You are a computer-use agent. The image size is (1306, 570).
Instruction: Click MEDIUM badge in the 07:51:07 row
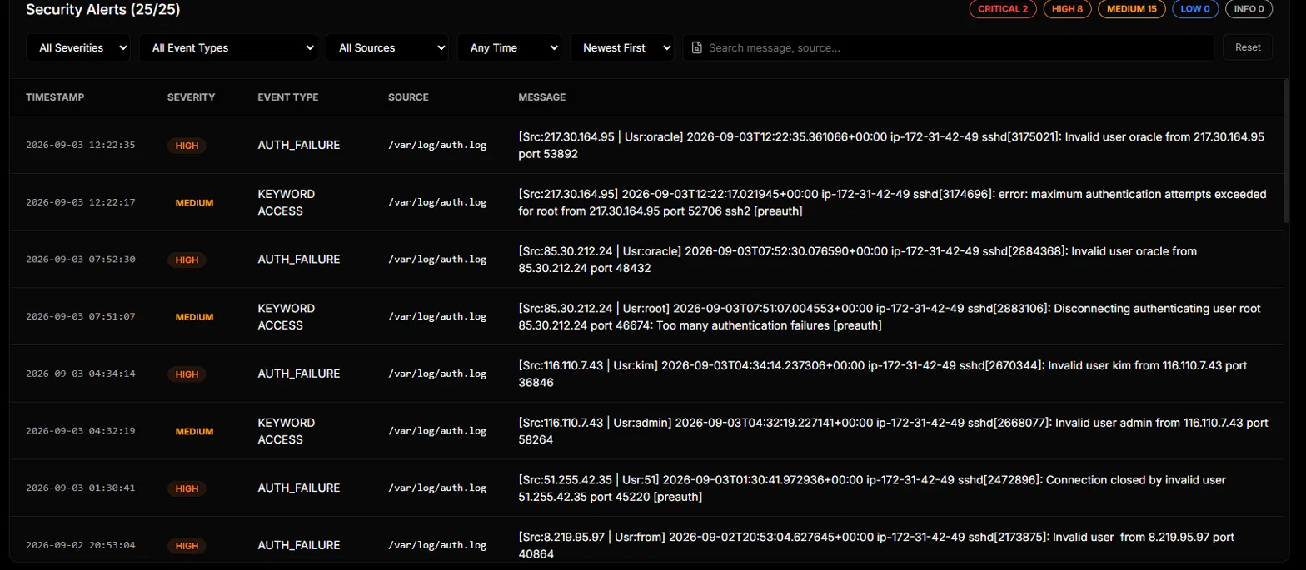[x=194, y=317]
